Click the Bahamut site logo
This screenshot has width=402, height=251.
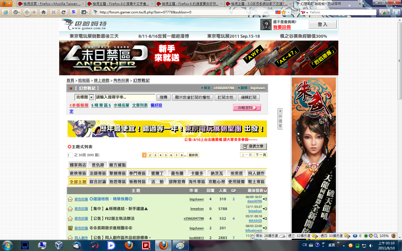pos(84,25)
